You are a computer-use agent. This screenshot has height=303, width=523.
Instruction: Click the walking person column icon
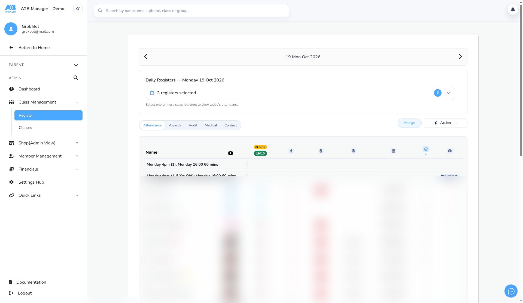coord(291,151)
